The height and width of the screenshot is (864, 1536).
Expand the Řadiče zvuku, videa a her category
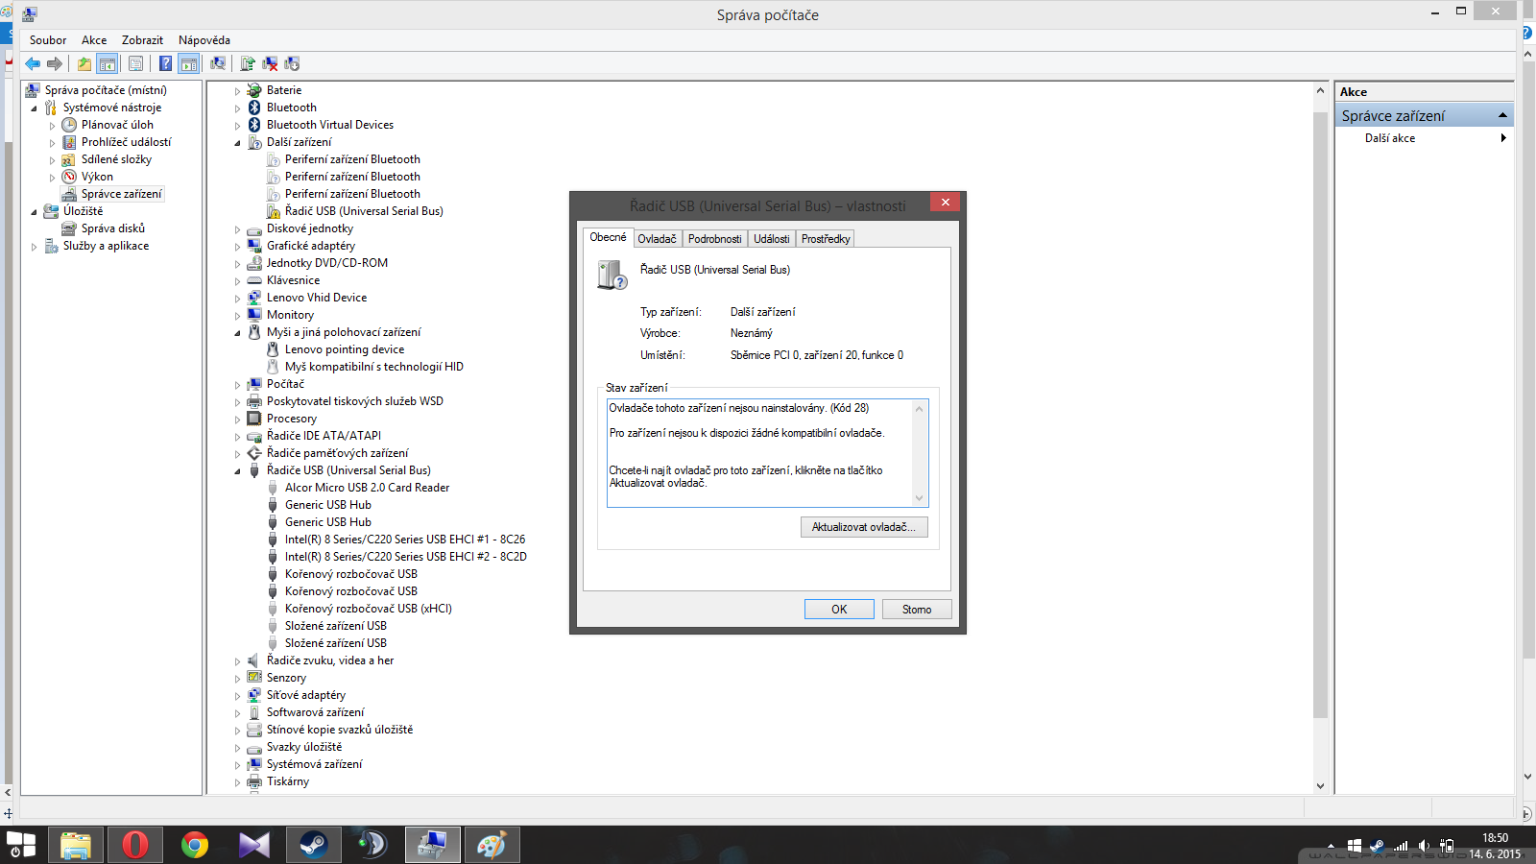click(x=238, y=661)
